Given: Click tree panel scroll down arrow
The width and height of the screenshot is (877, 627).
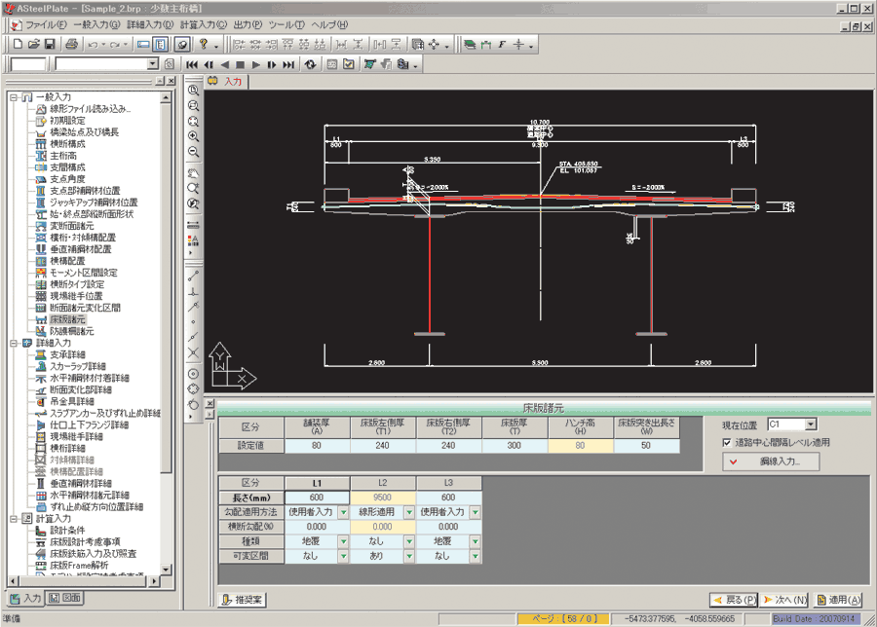Looking at the screenshot, I should (x=166, y=570).
